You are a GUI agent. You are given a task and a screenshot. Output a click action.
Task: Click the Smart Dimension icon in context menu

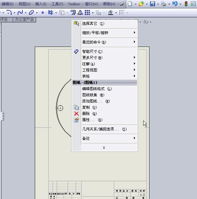point(76,52)
